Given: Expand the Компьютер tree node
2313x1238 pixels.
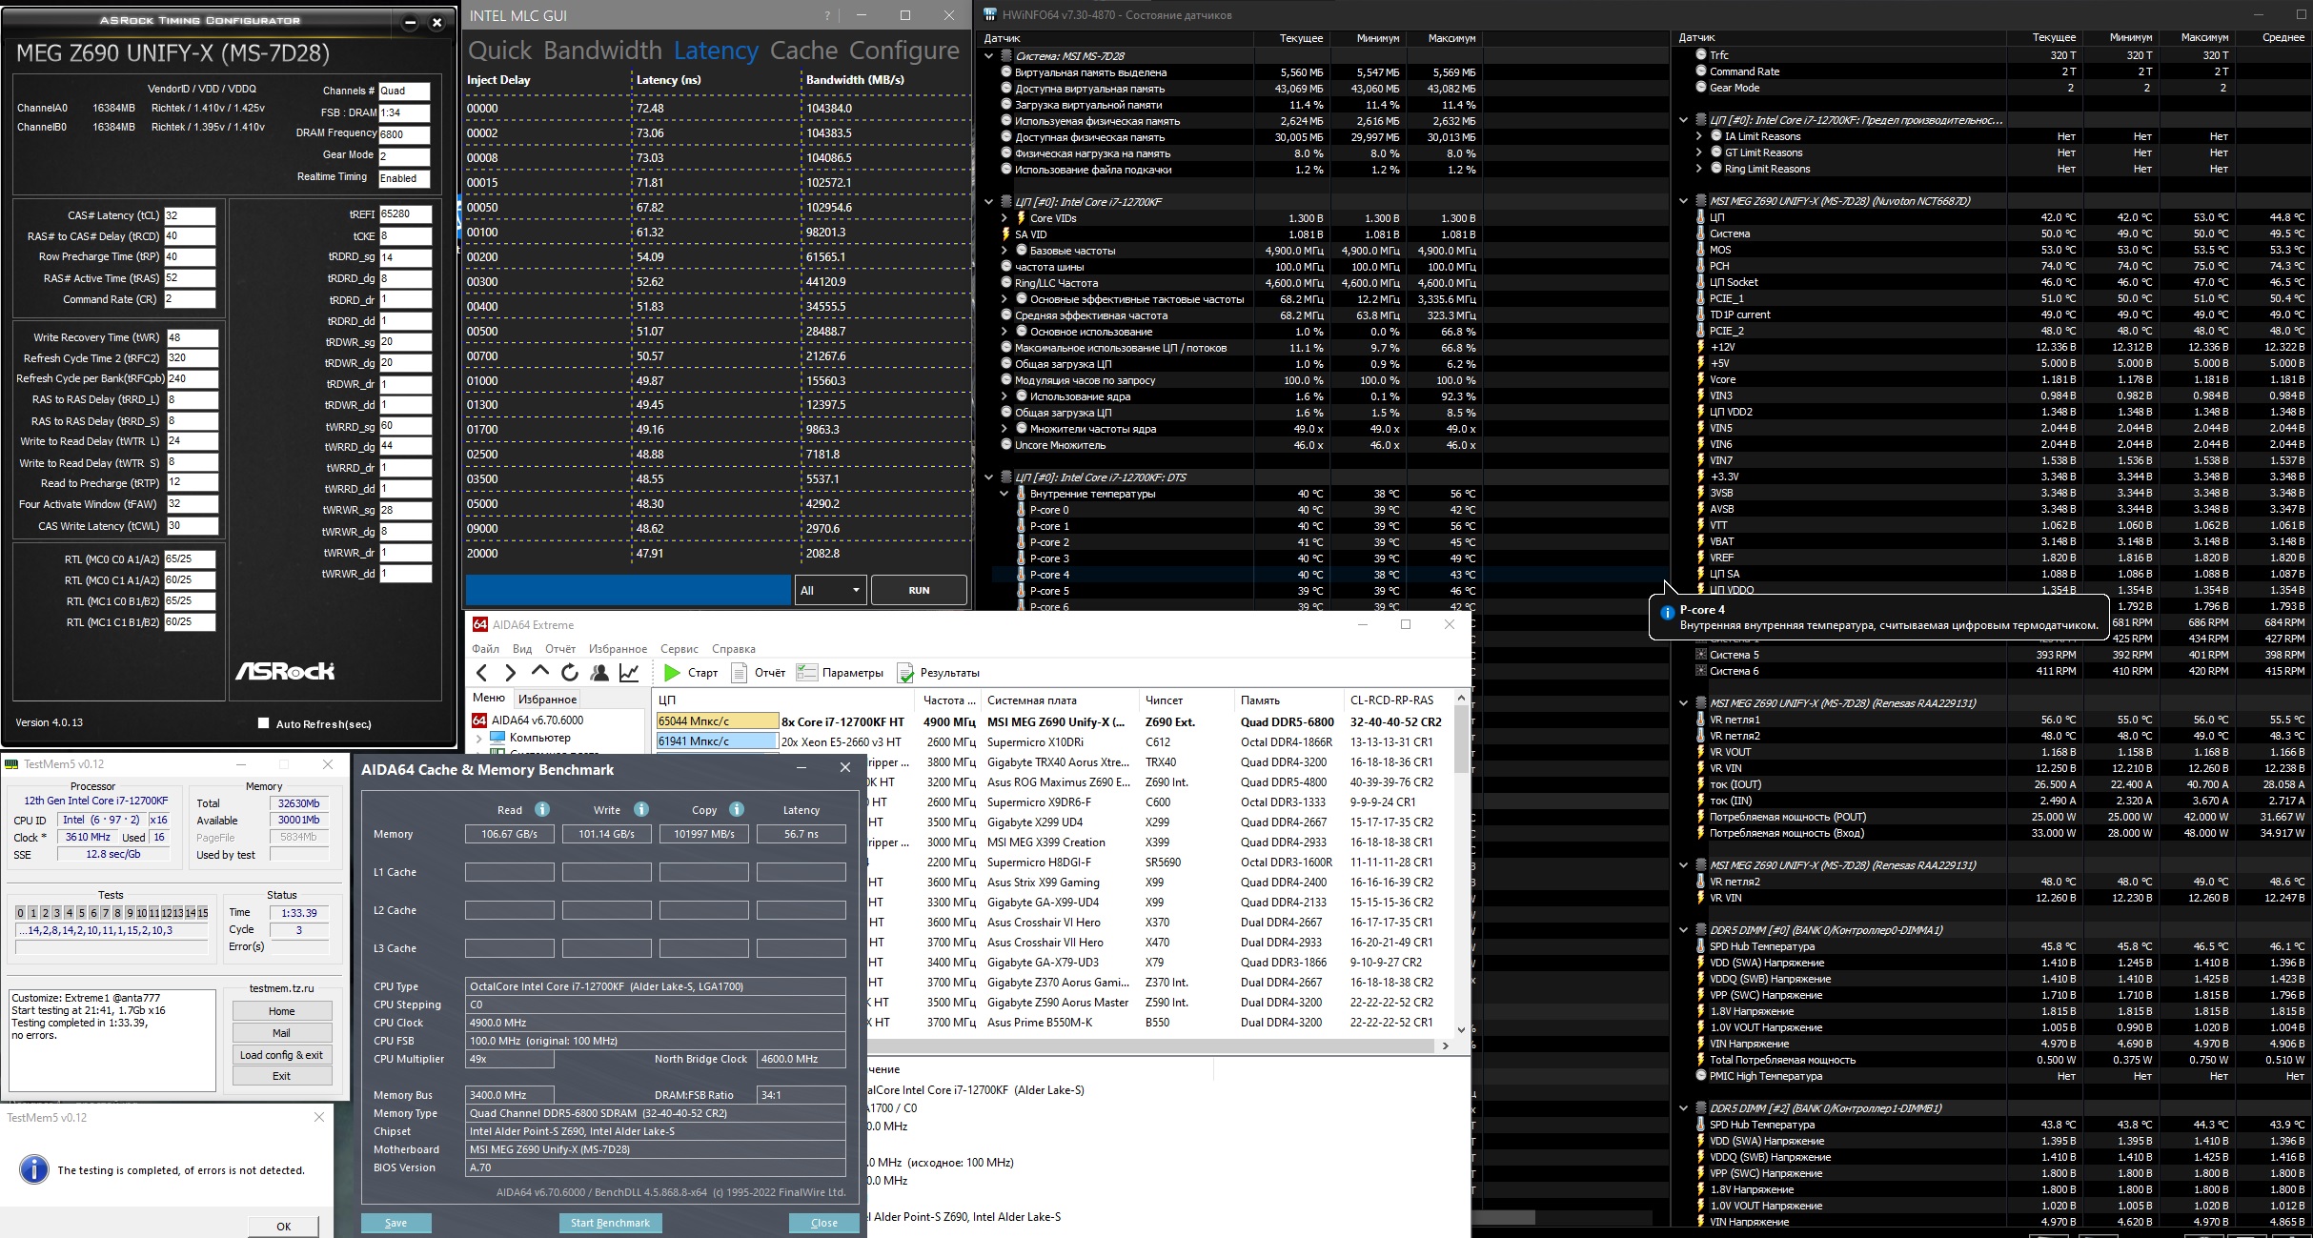Looking at the screenshot, I should (x=478, y=738).
